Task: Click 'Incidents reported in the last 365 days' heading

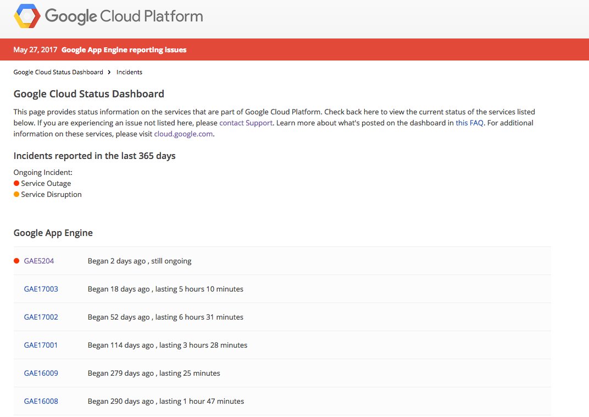Action: [95, 156]
